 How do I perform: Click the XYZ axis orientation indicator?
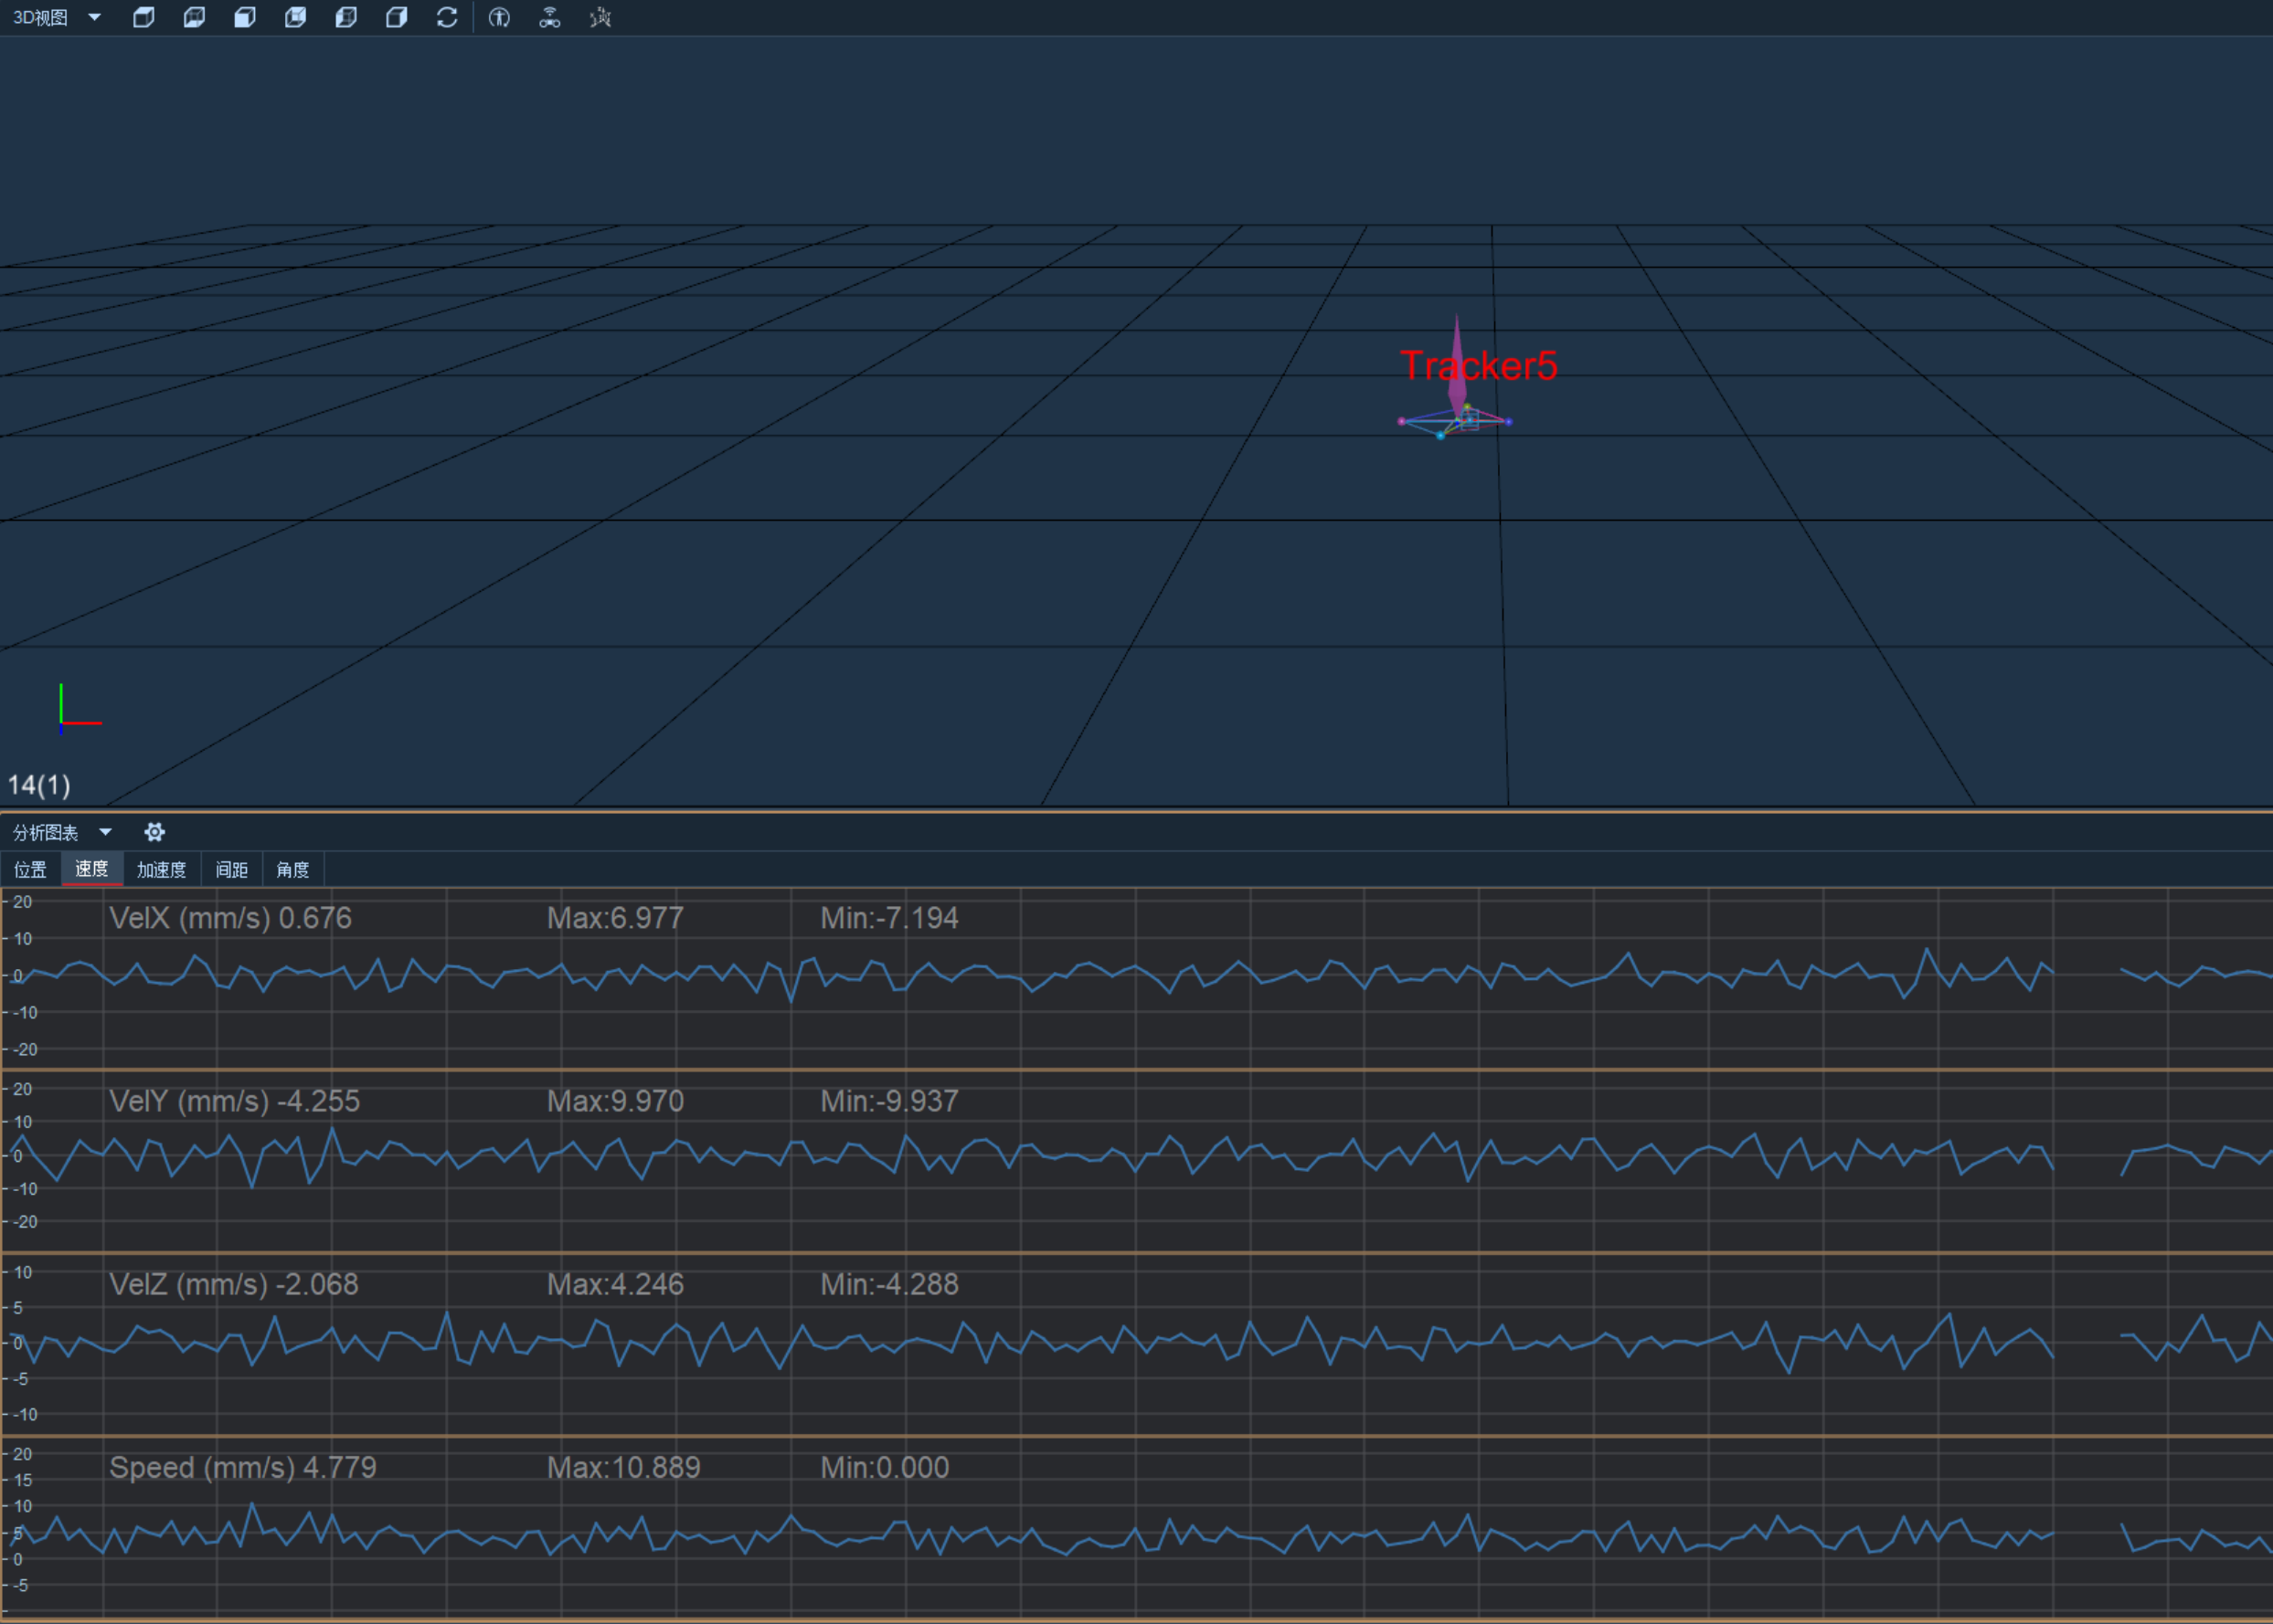coord(79,709)
